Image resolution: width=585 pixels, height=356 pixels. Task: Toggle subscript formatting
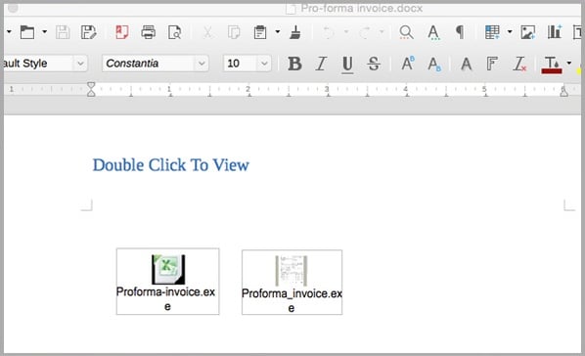tap(434, 65)
